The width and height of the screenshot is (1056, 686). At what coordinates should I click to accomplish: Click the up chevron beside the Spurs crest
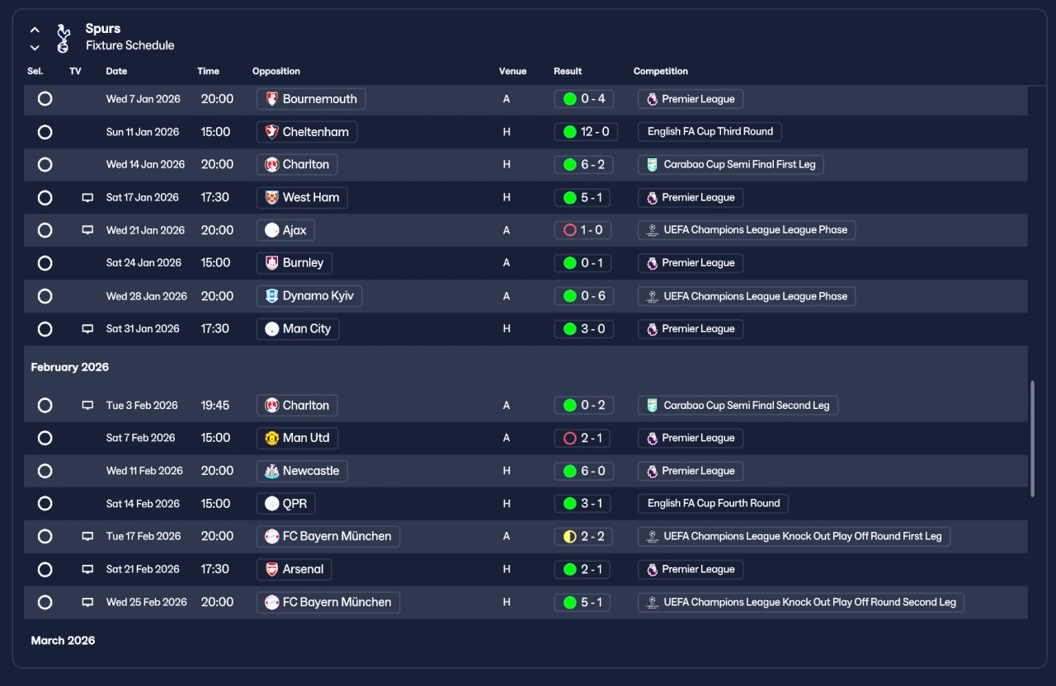[35, 30]
